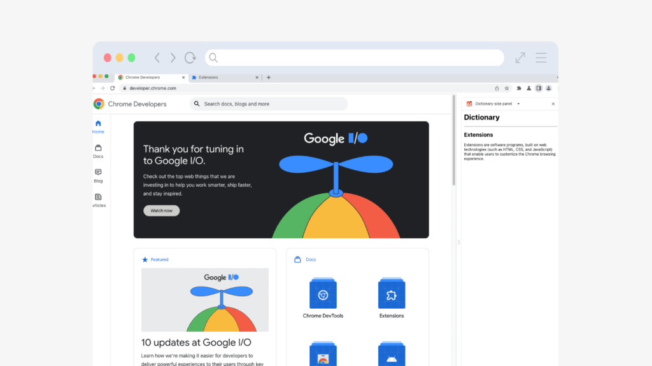Image resolution: width=652 pixels, height=366 pixels.
Task: Click the share icon in the address bar
Action: 497,88
